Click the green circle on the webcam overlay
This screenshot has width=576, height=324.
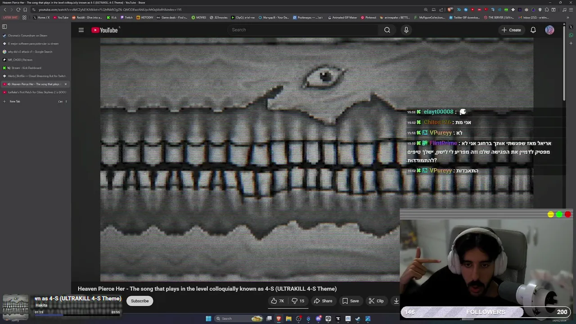point(559,215)
